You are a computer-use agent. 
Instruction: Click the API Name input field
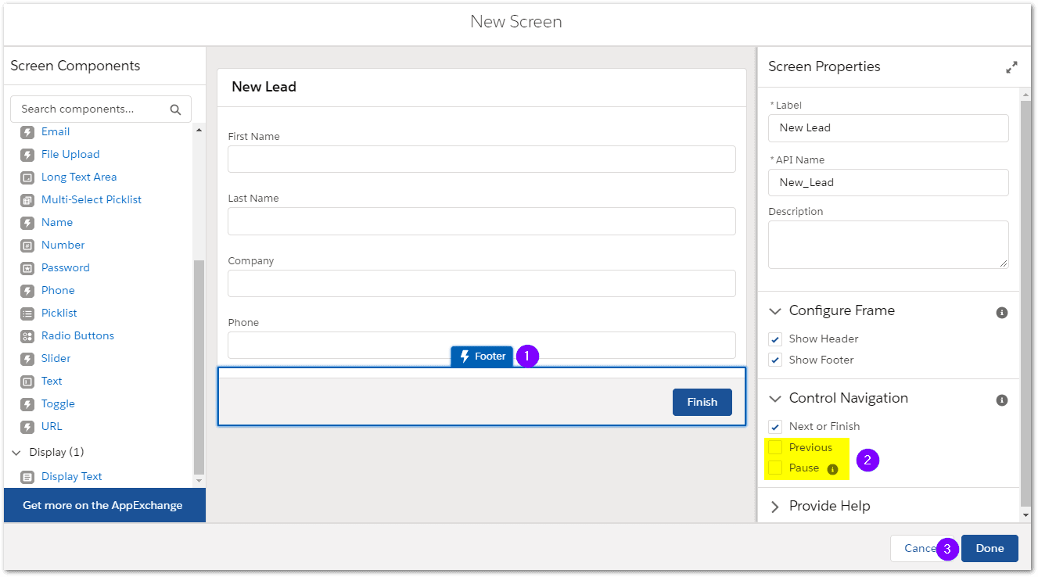point(888,182)
